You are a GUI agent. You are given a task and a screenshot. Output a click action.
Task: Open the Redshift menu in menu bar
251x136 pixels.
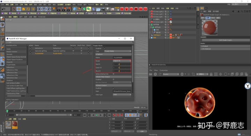[91, 5]
